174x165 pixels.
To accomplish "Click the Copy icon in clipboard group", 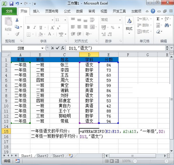I will tap(17, 27).
